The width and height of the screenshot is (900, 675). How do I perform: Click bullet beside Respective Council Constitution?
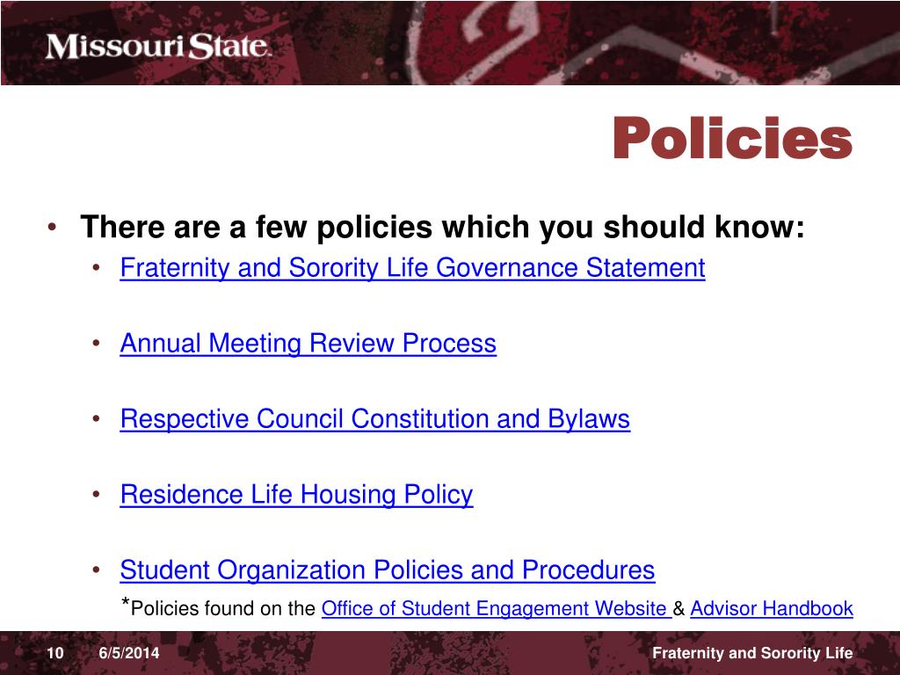[x=97, y=418]
